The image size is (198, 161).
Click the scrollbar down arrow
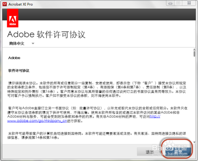[194, 142]
